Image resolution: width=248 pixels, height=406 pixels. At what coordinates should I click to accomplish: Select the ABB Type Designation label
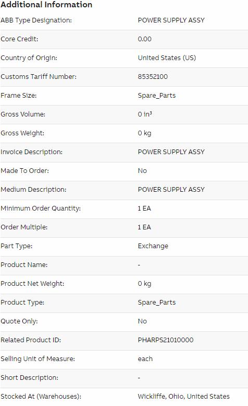coord(36,20)
